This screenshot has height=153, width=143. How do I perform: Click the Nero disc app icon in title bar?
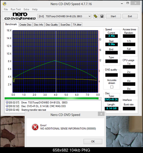[x=4, y=4]
